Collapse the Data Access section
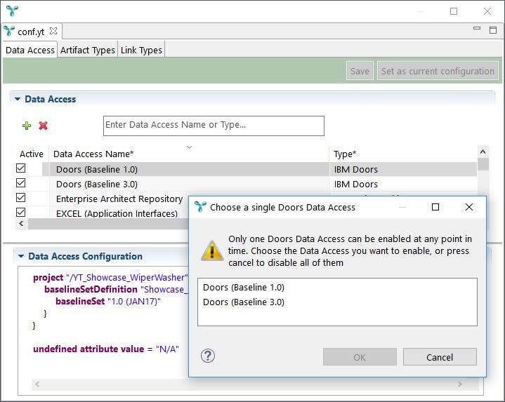505x402 pixels. 18,100
